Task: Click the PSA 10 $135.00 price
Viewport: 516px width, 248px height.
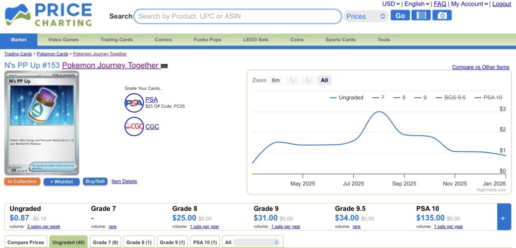Action: [x=430, y=218]
